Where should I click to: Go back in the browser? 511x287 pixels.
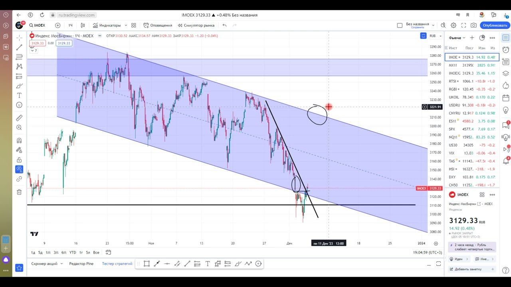click(x=18, y=15)
